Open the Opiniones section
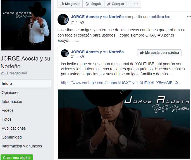Viewport: 191px width, 160px height. 11,93
